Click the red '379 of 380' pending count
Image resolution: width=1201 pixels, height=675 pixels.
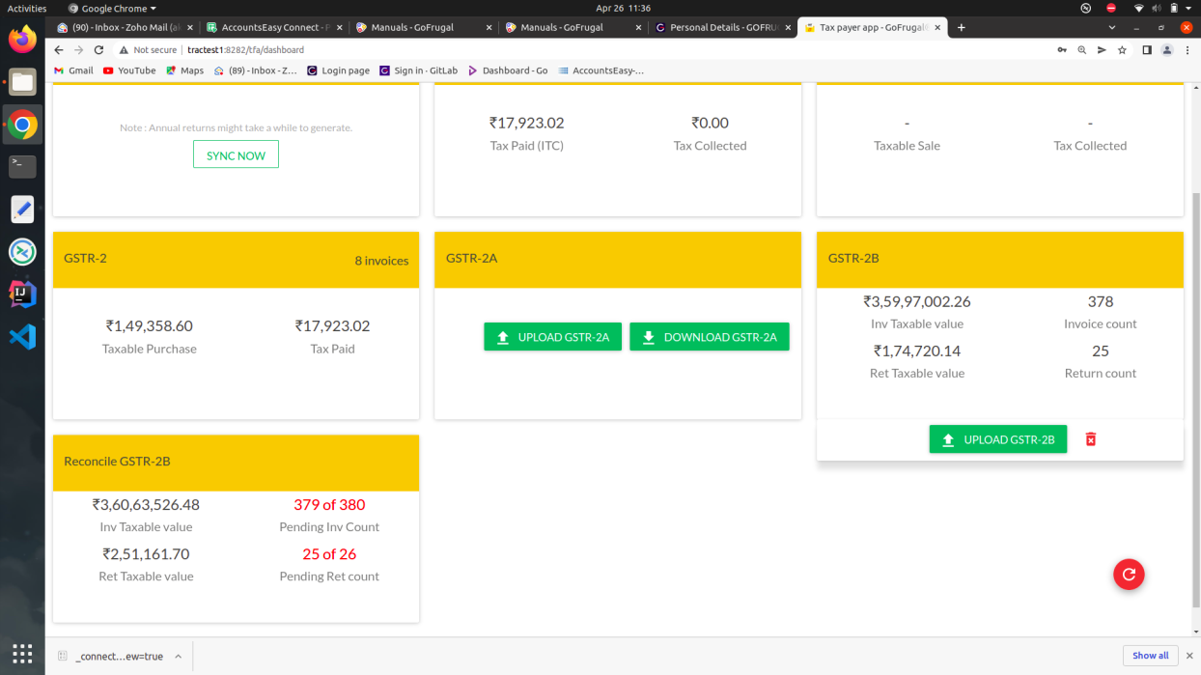[x=329, y=504]
